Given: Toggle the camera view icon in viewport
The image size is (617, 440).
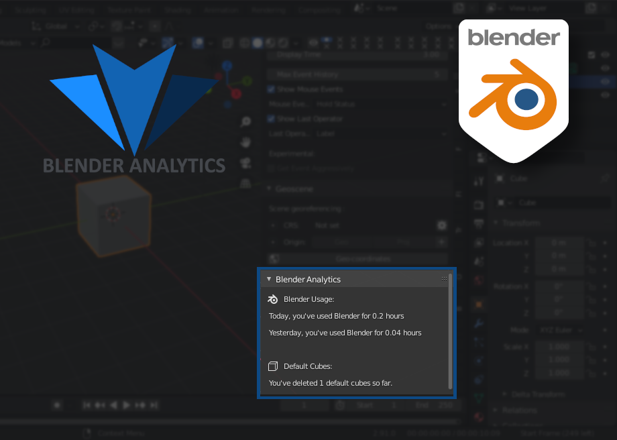Looking at the screenshot, I should pos(246,163).
